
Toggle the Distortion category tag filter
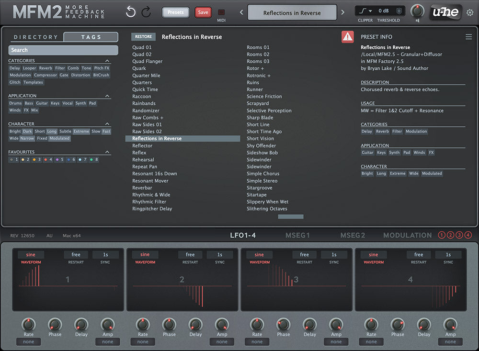click(x=80, y=75)
